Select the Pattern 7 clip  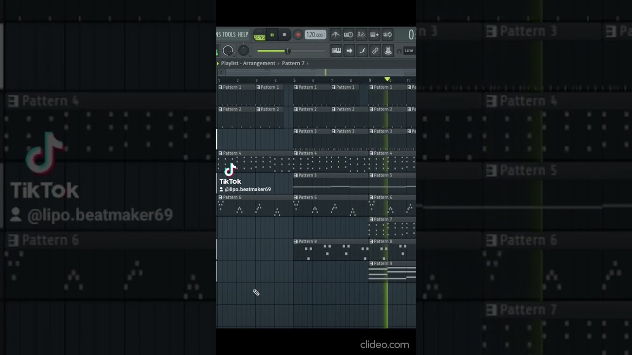[x=393, y=227]
